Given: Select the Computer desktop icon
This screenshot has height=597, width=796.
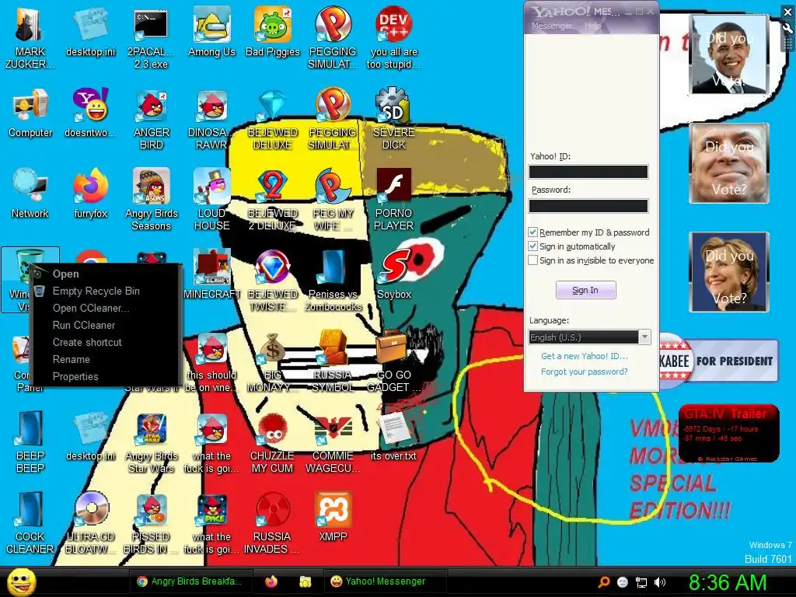Looking at the screenshot, I should 30,113.
